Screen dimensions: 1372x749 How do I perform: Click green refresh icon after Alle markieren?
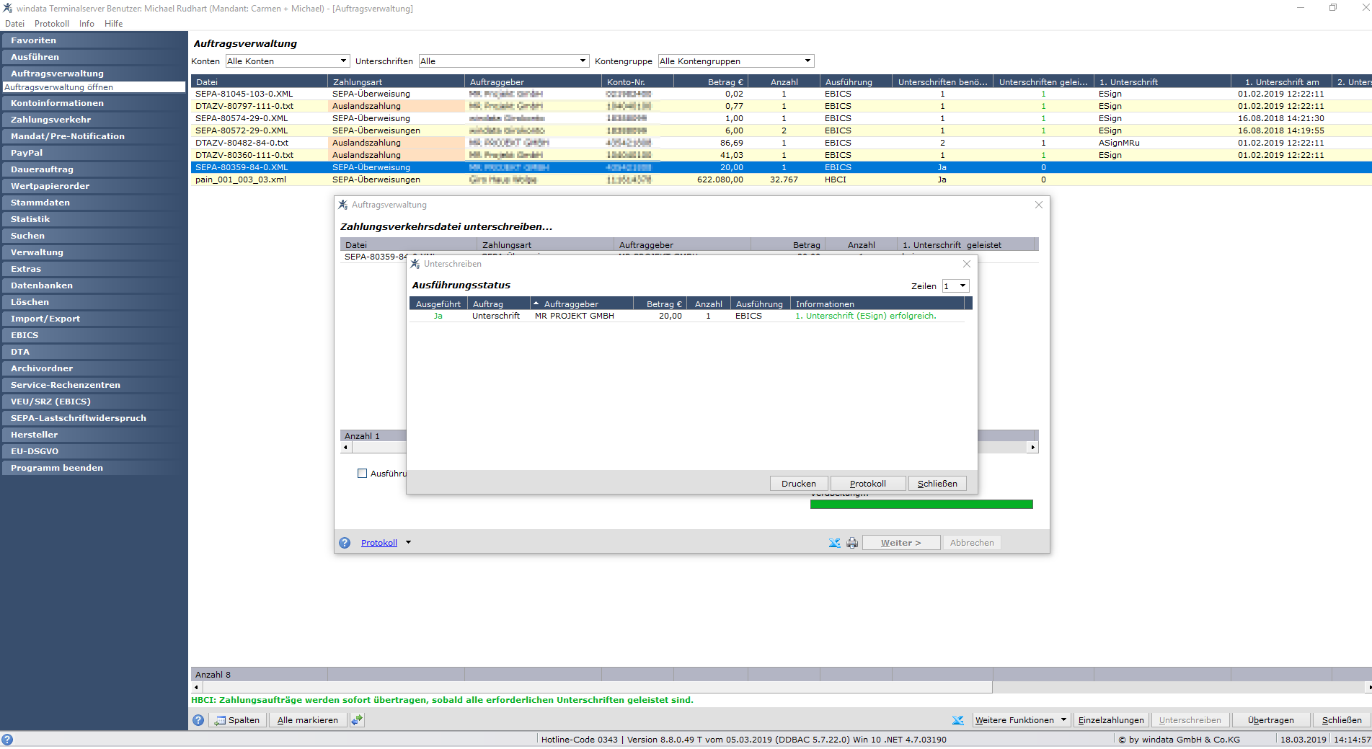pyautogui.click(x=357, y=719)
